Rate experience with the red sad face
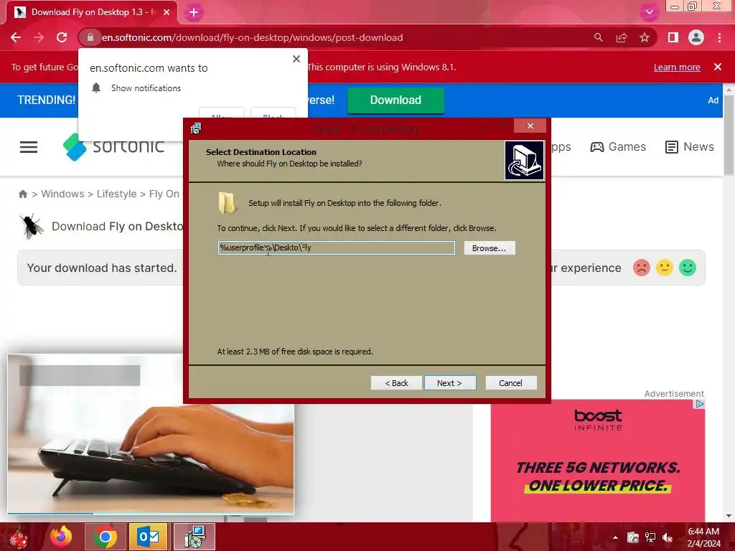735x551 pixels. 641,268
